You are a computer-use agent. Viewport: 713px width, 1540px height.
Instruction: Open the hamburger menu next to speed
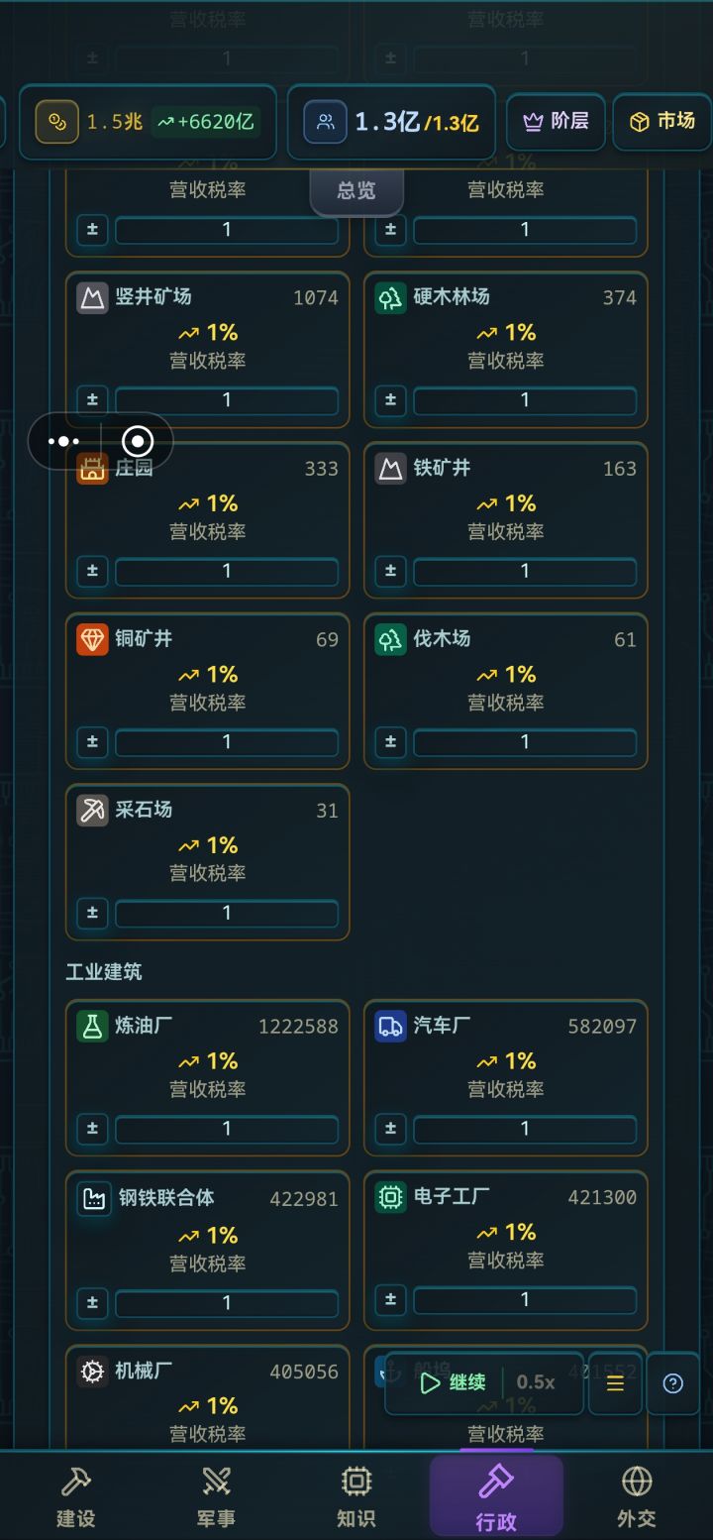[x=615, y=1383]
